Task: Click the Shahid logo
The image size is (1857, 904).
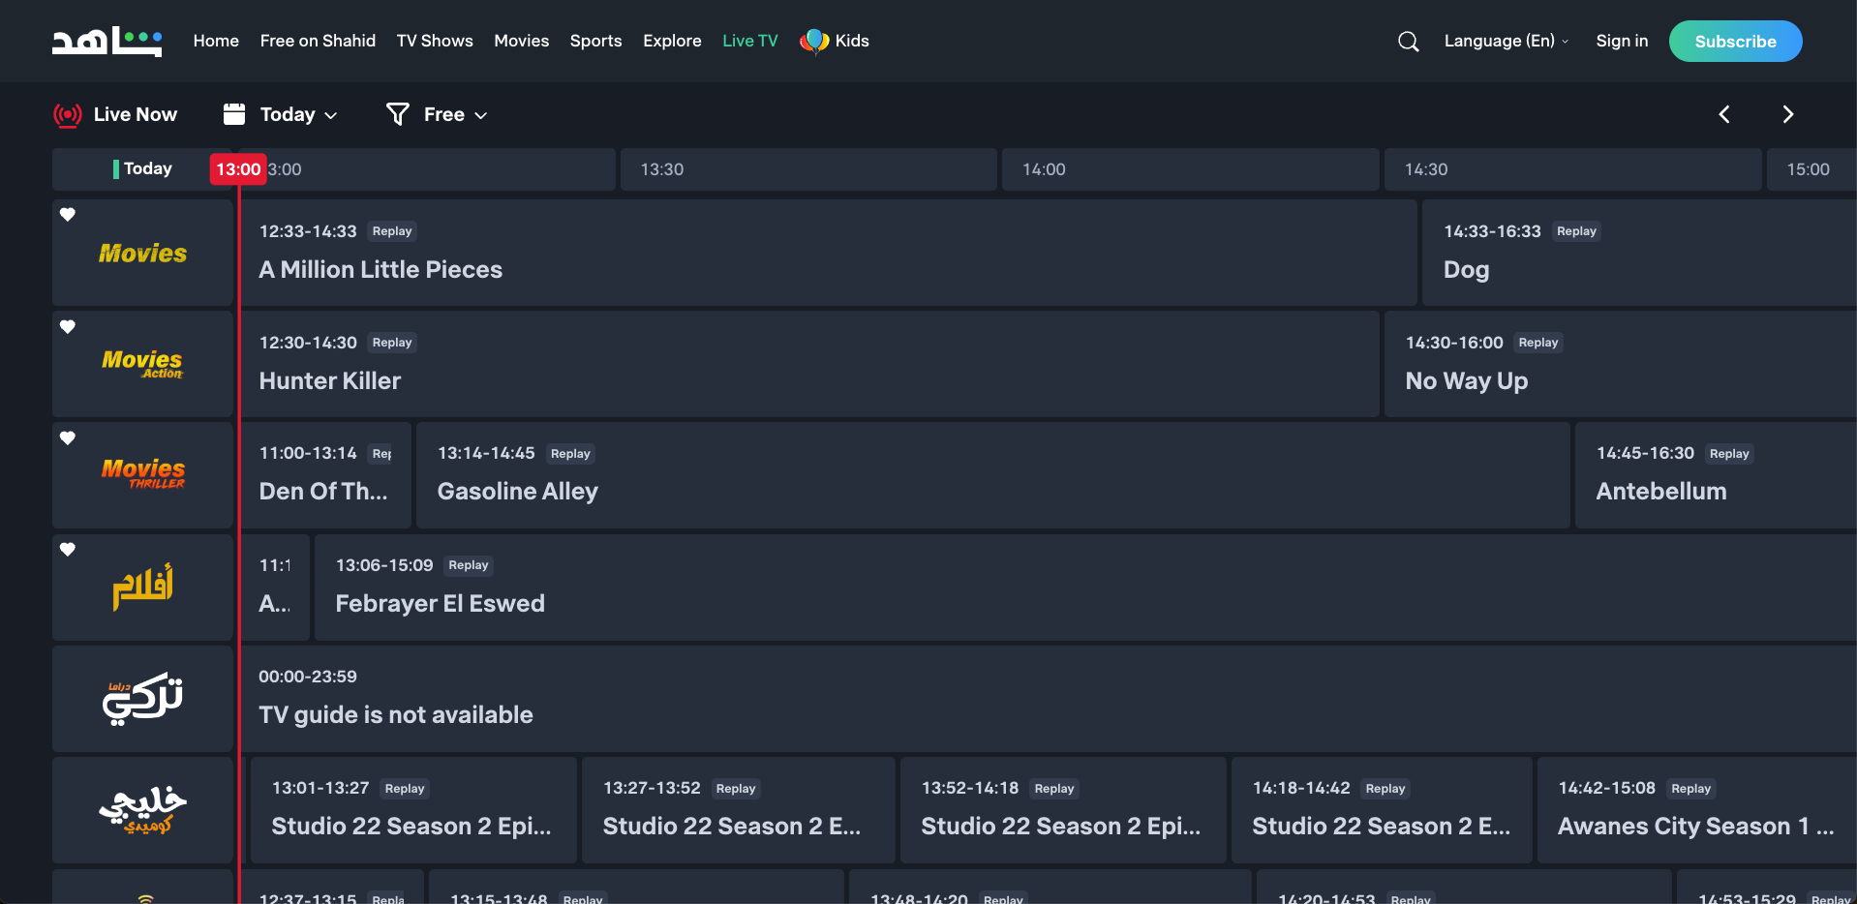Action: click(x=107, y=41)
